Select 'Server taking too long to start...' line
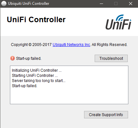 tap(39, 81)
